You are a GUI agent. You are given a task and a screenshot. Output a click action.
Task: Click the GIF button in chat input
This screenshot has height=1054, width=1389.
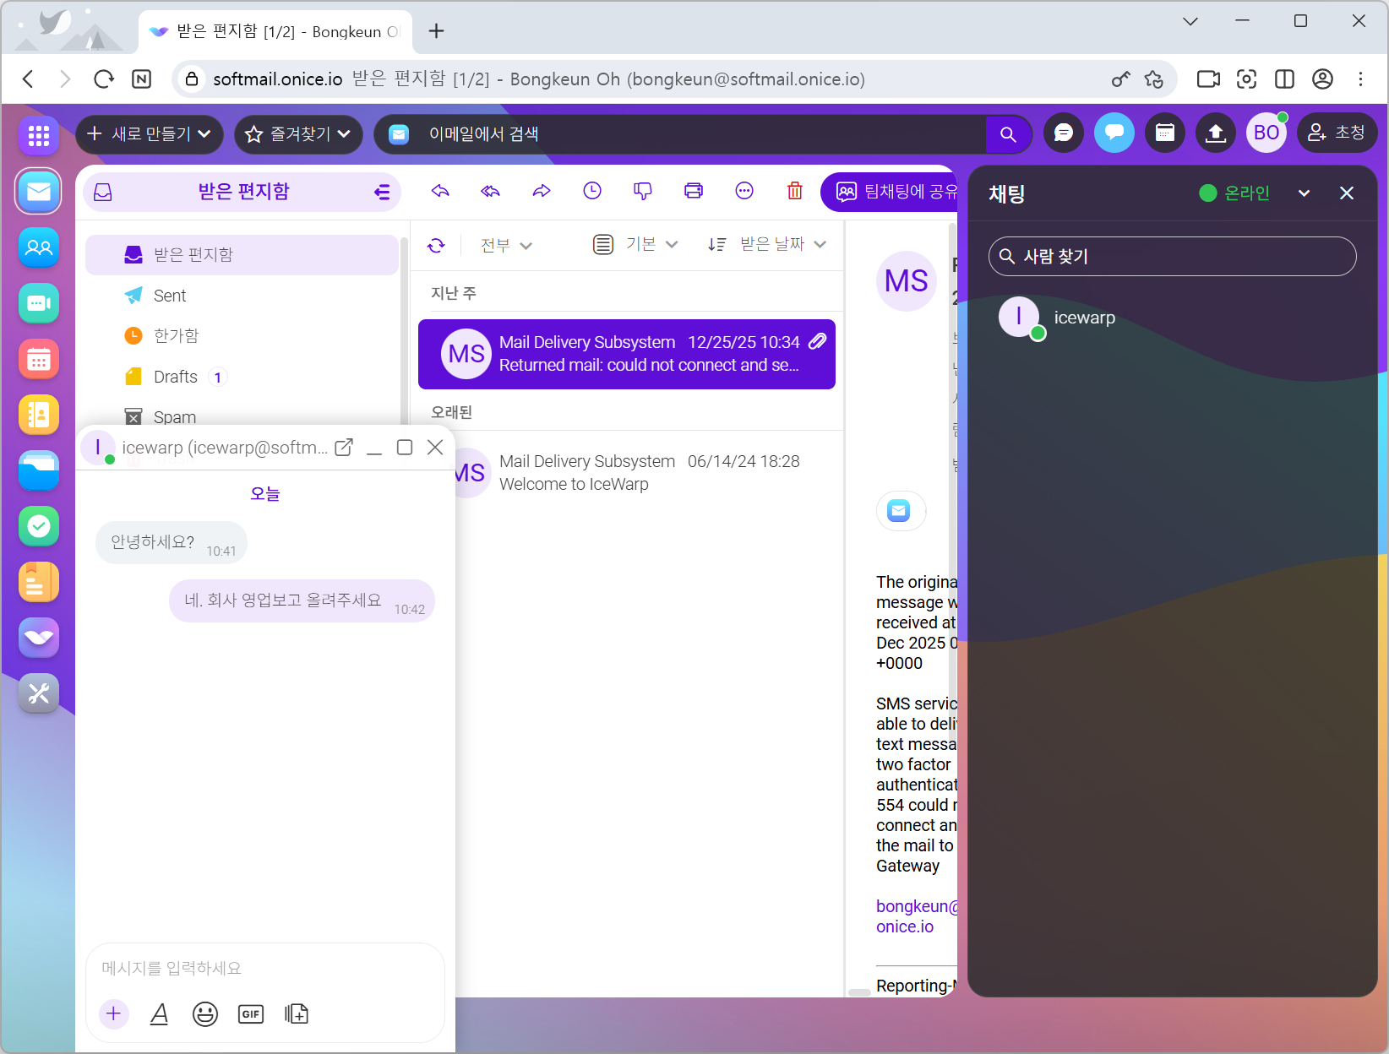[251, 1013]
